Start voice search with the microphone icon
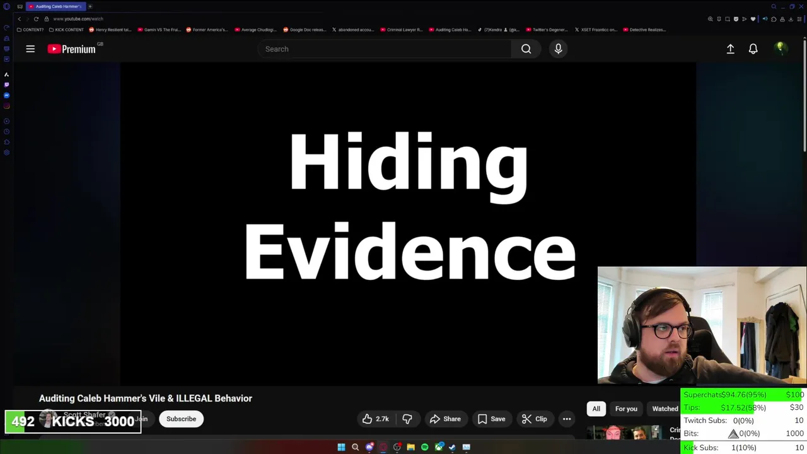Image resolution: width=807 pixels, height=454 pixels. (558, 49)
